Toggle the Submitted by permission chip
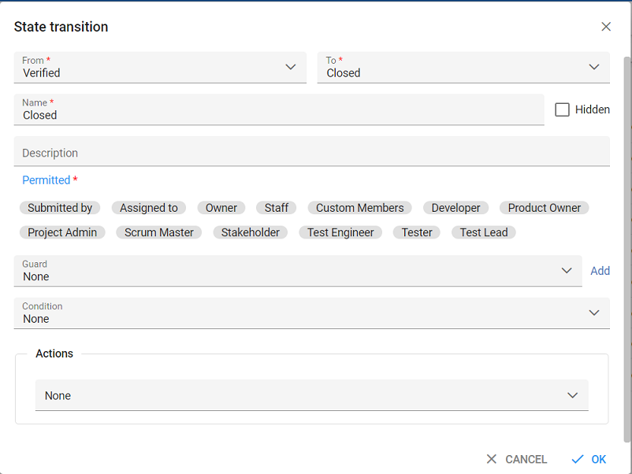The image size is (632, 474). tap(60, 208)
